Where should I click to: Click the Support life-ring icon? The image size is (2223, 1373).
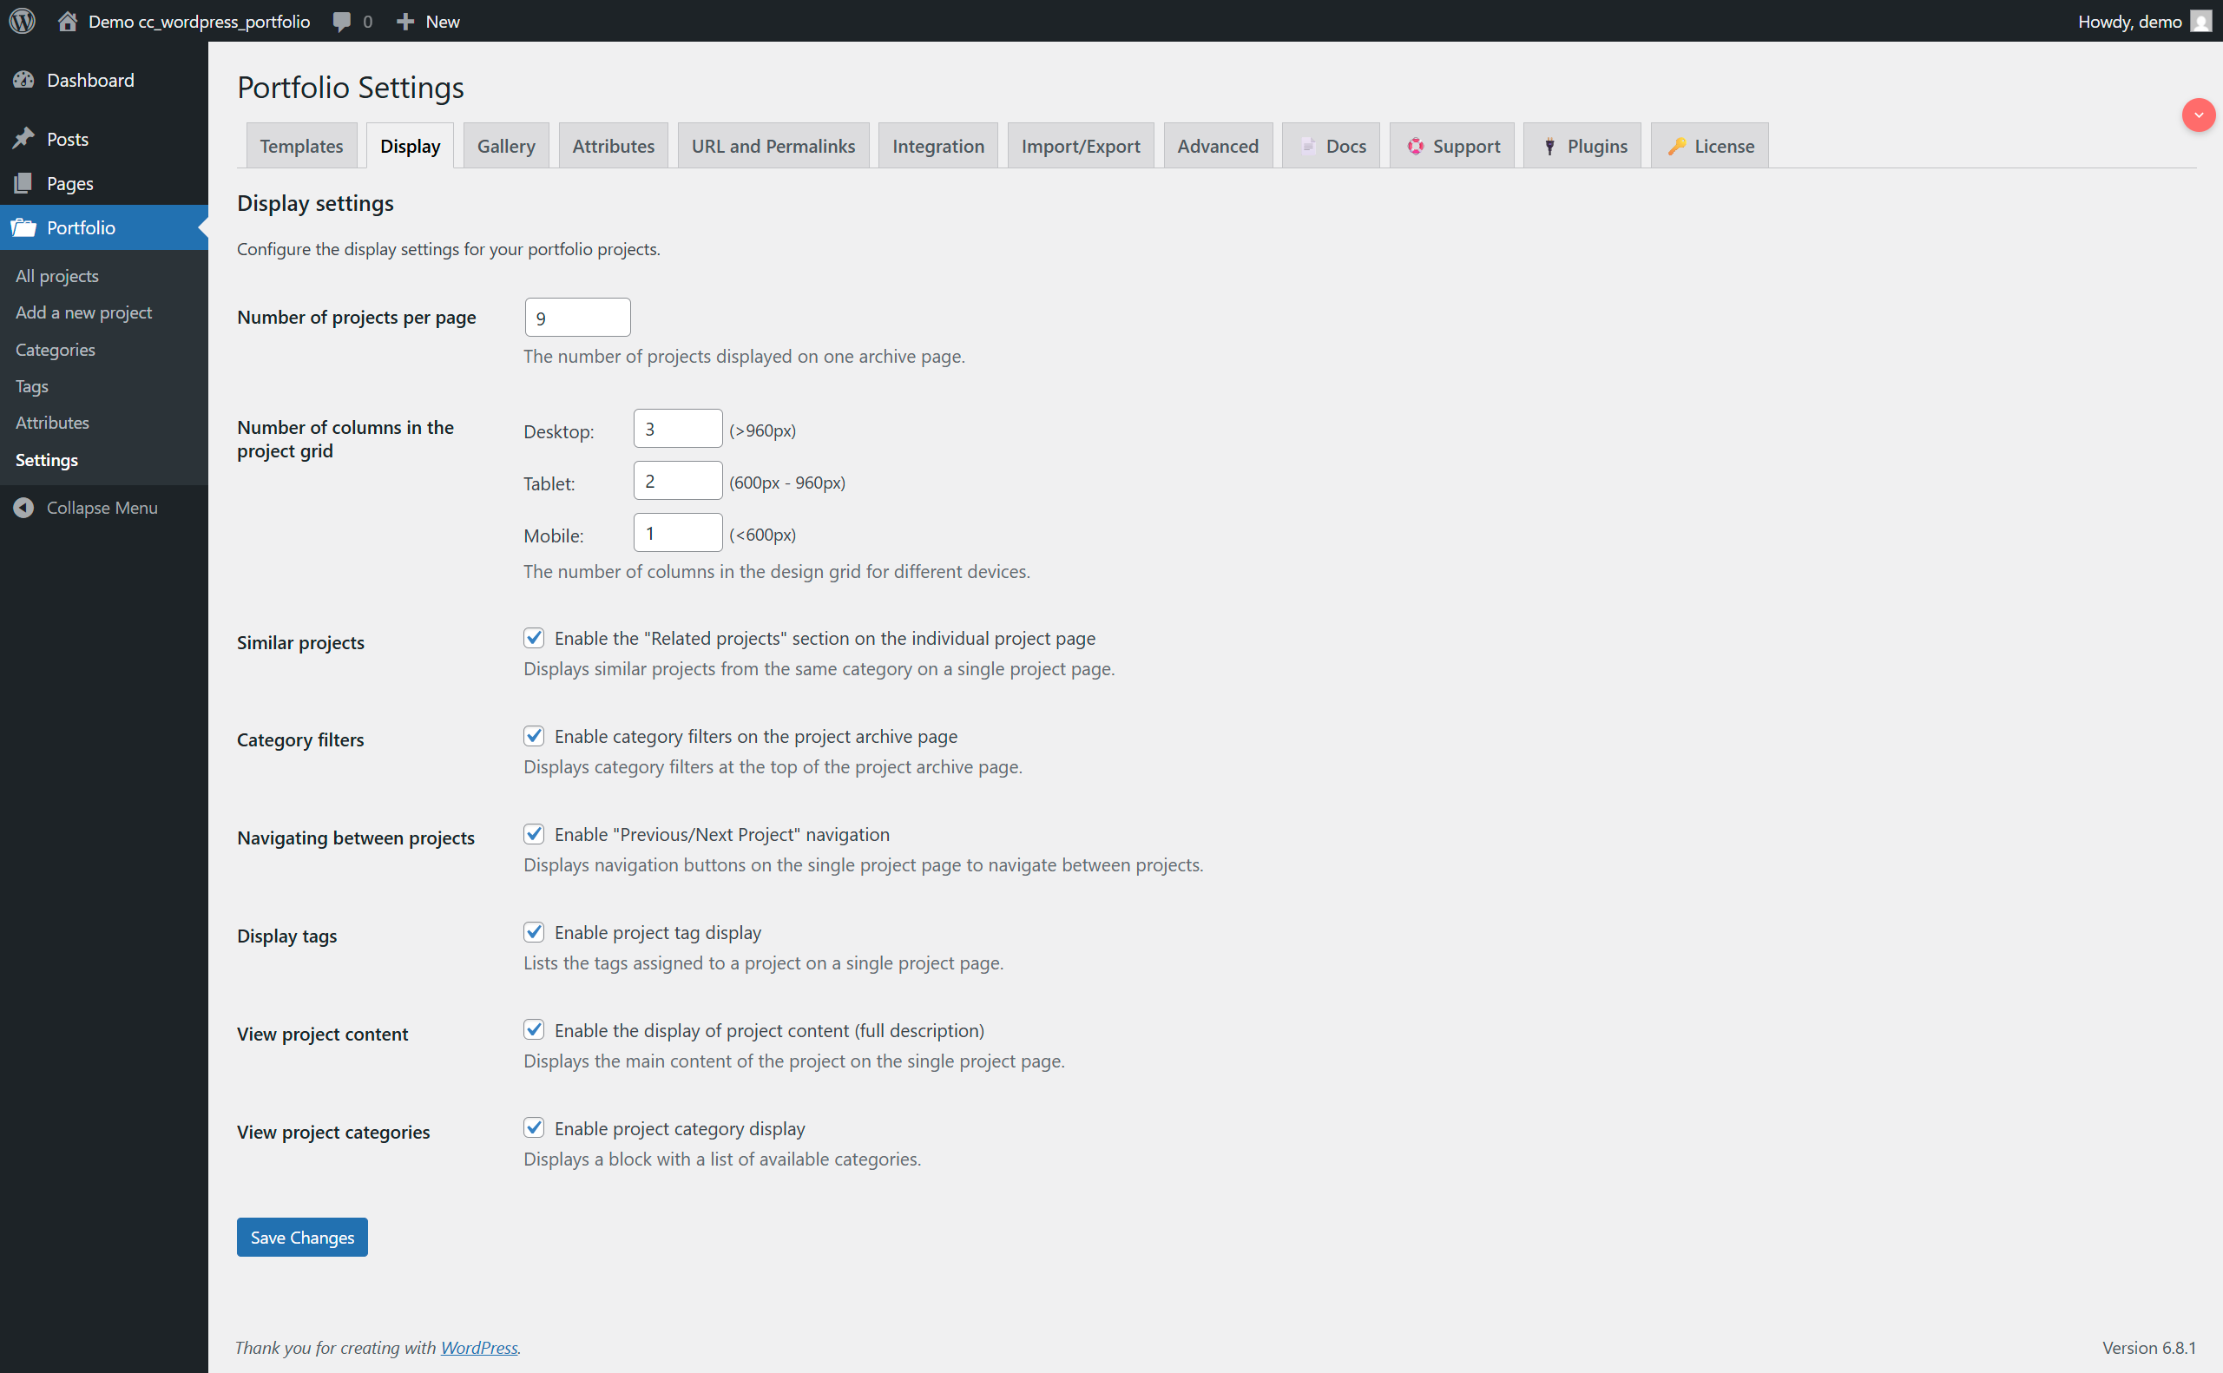(1415, 145)
